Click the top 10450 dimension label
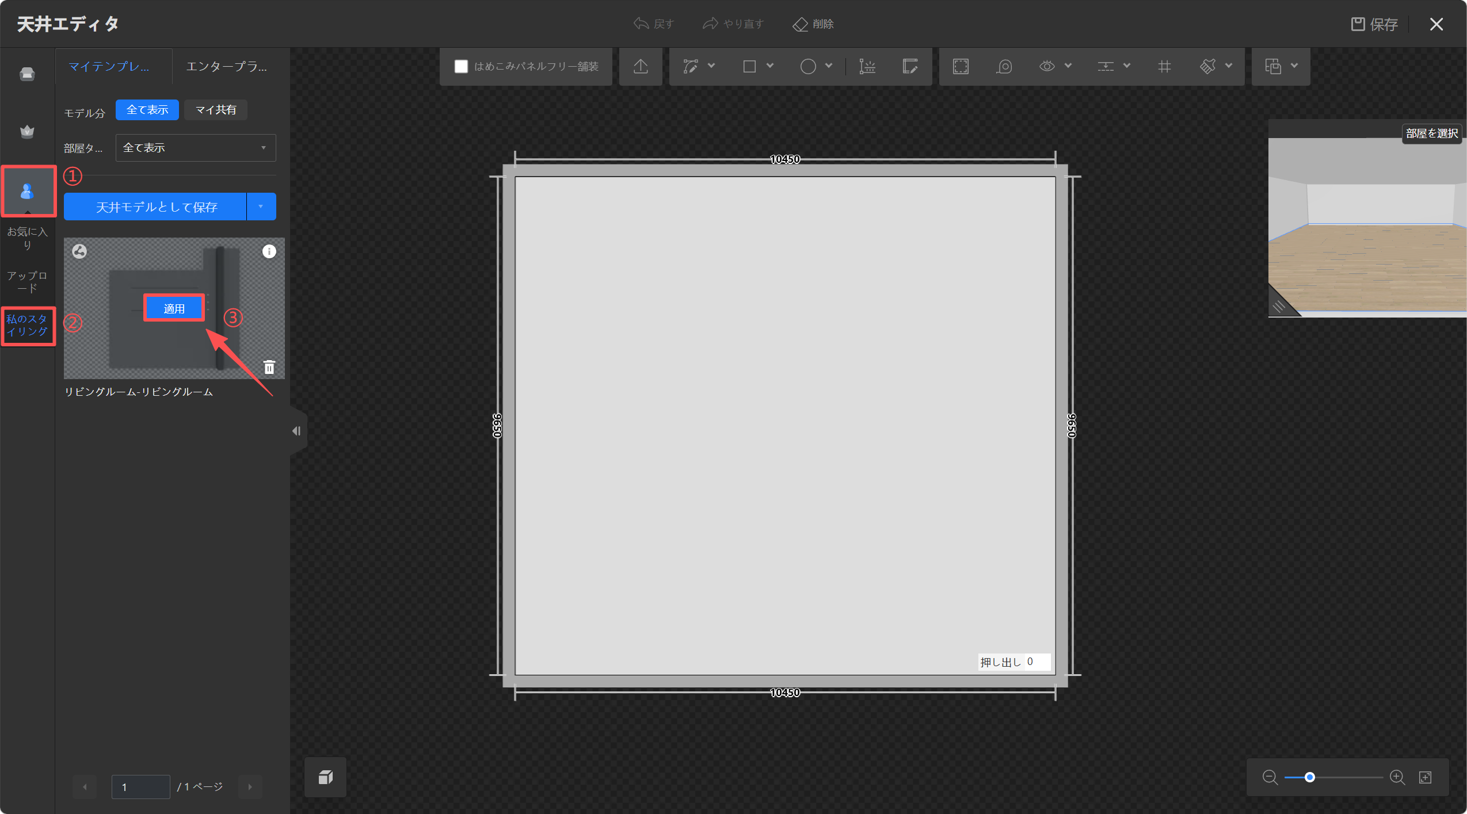This screenshot has height=814, width=1467. [x=785, y=159]
